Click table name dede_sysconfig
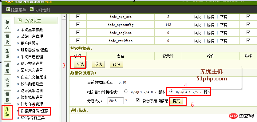The height and width of the screenshot is (122, 257). click(121, 25)
